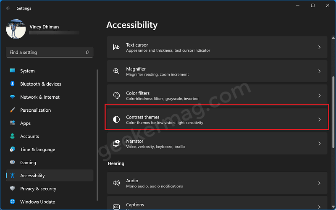Click the Audio speaker icon
This screenshot has height=210, width=336.
116,183
